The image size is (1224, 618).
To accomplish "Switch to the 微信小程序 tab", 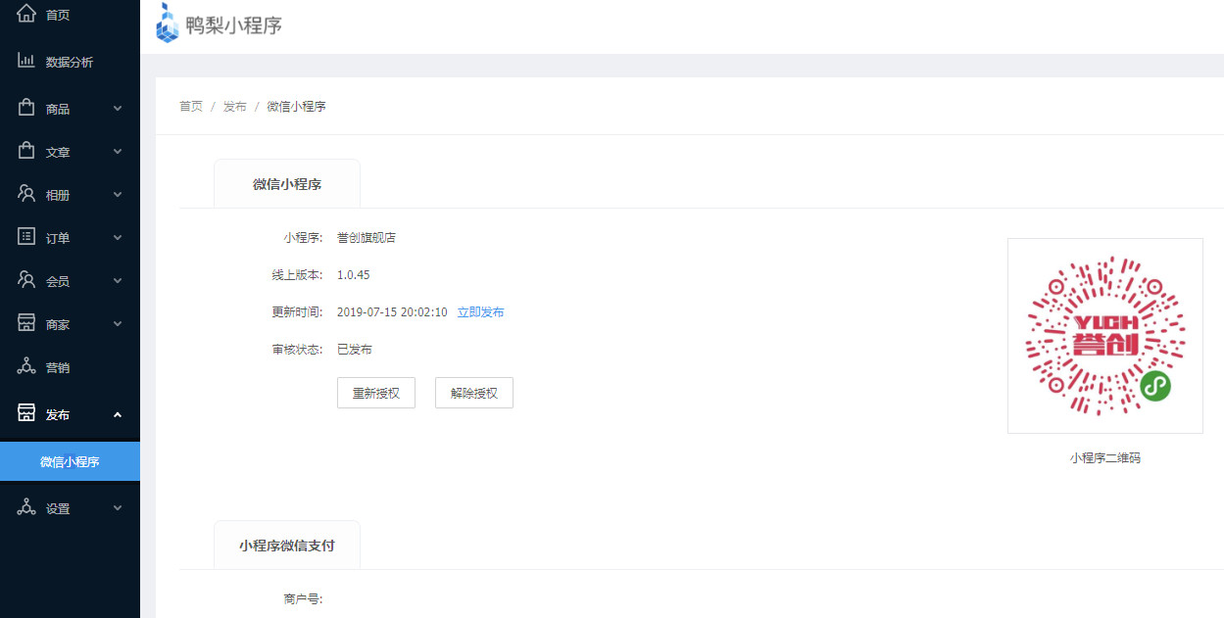I will click(287, 183).
